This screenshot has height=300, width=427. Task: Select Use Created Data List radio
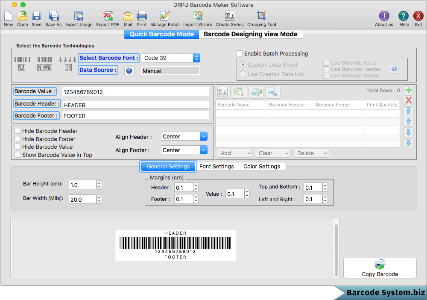(243, 74)
